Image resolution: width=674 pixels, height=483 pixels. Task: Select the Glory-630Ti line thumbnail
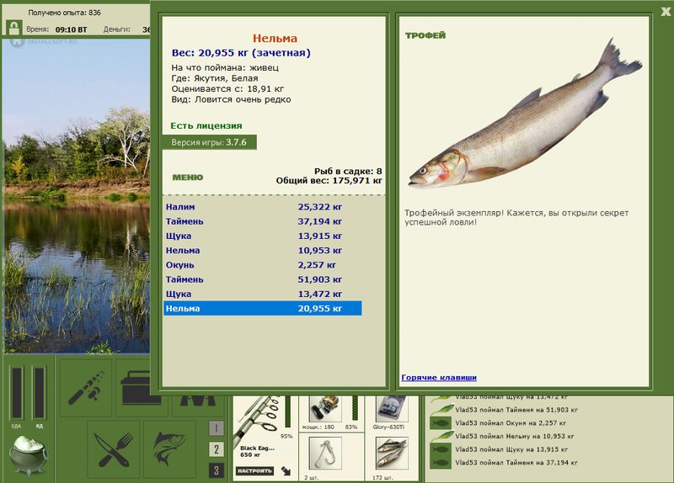pyautogui.click(x=390, y=409)
